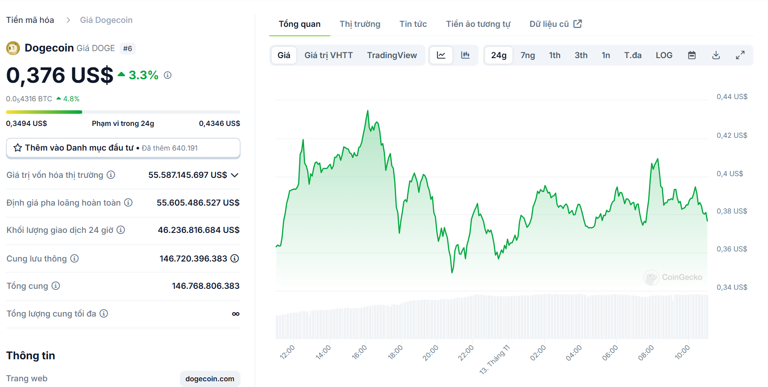Click the 46.236.816.684 US$ volume value
The width and height of the screenshot is (768, 387).
(199, 230)
